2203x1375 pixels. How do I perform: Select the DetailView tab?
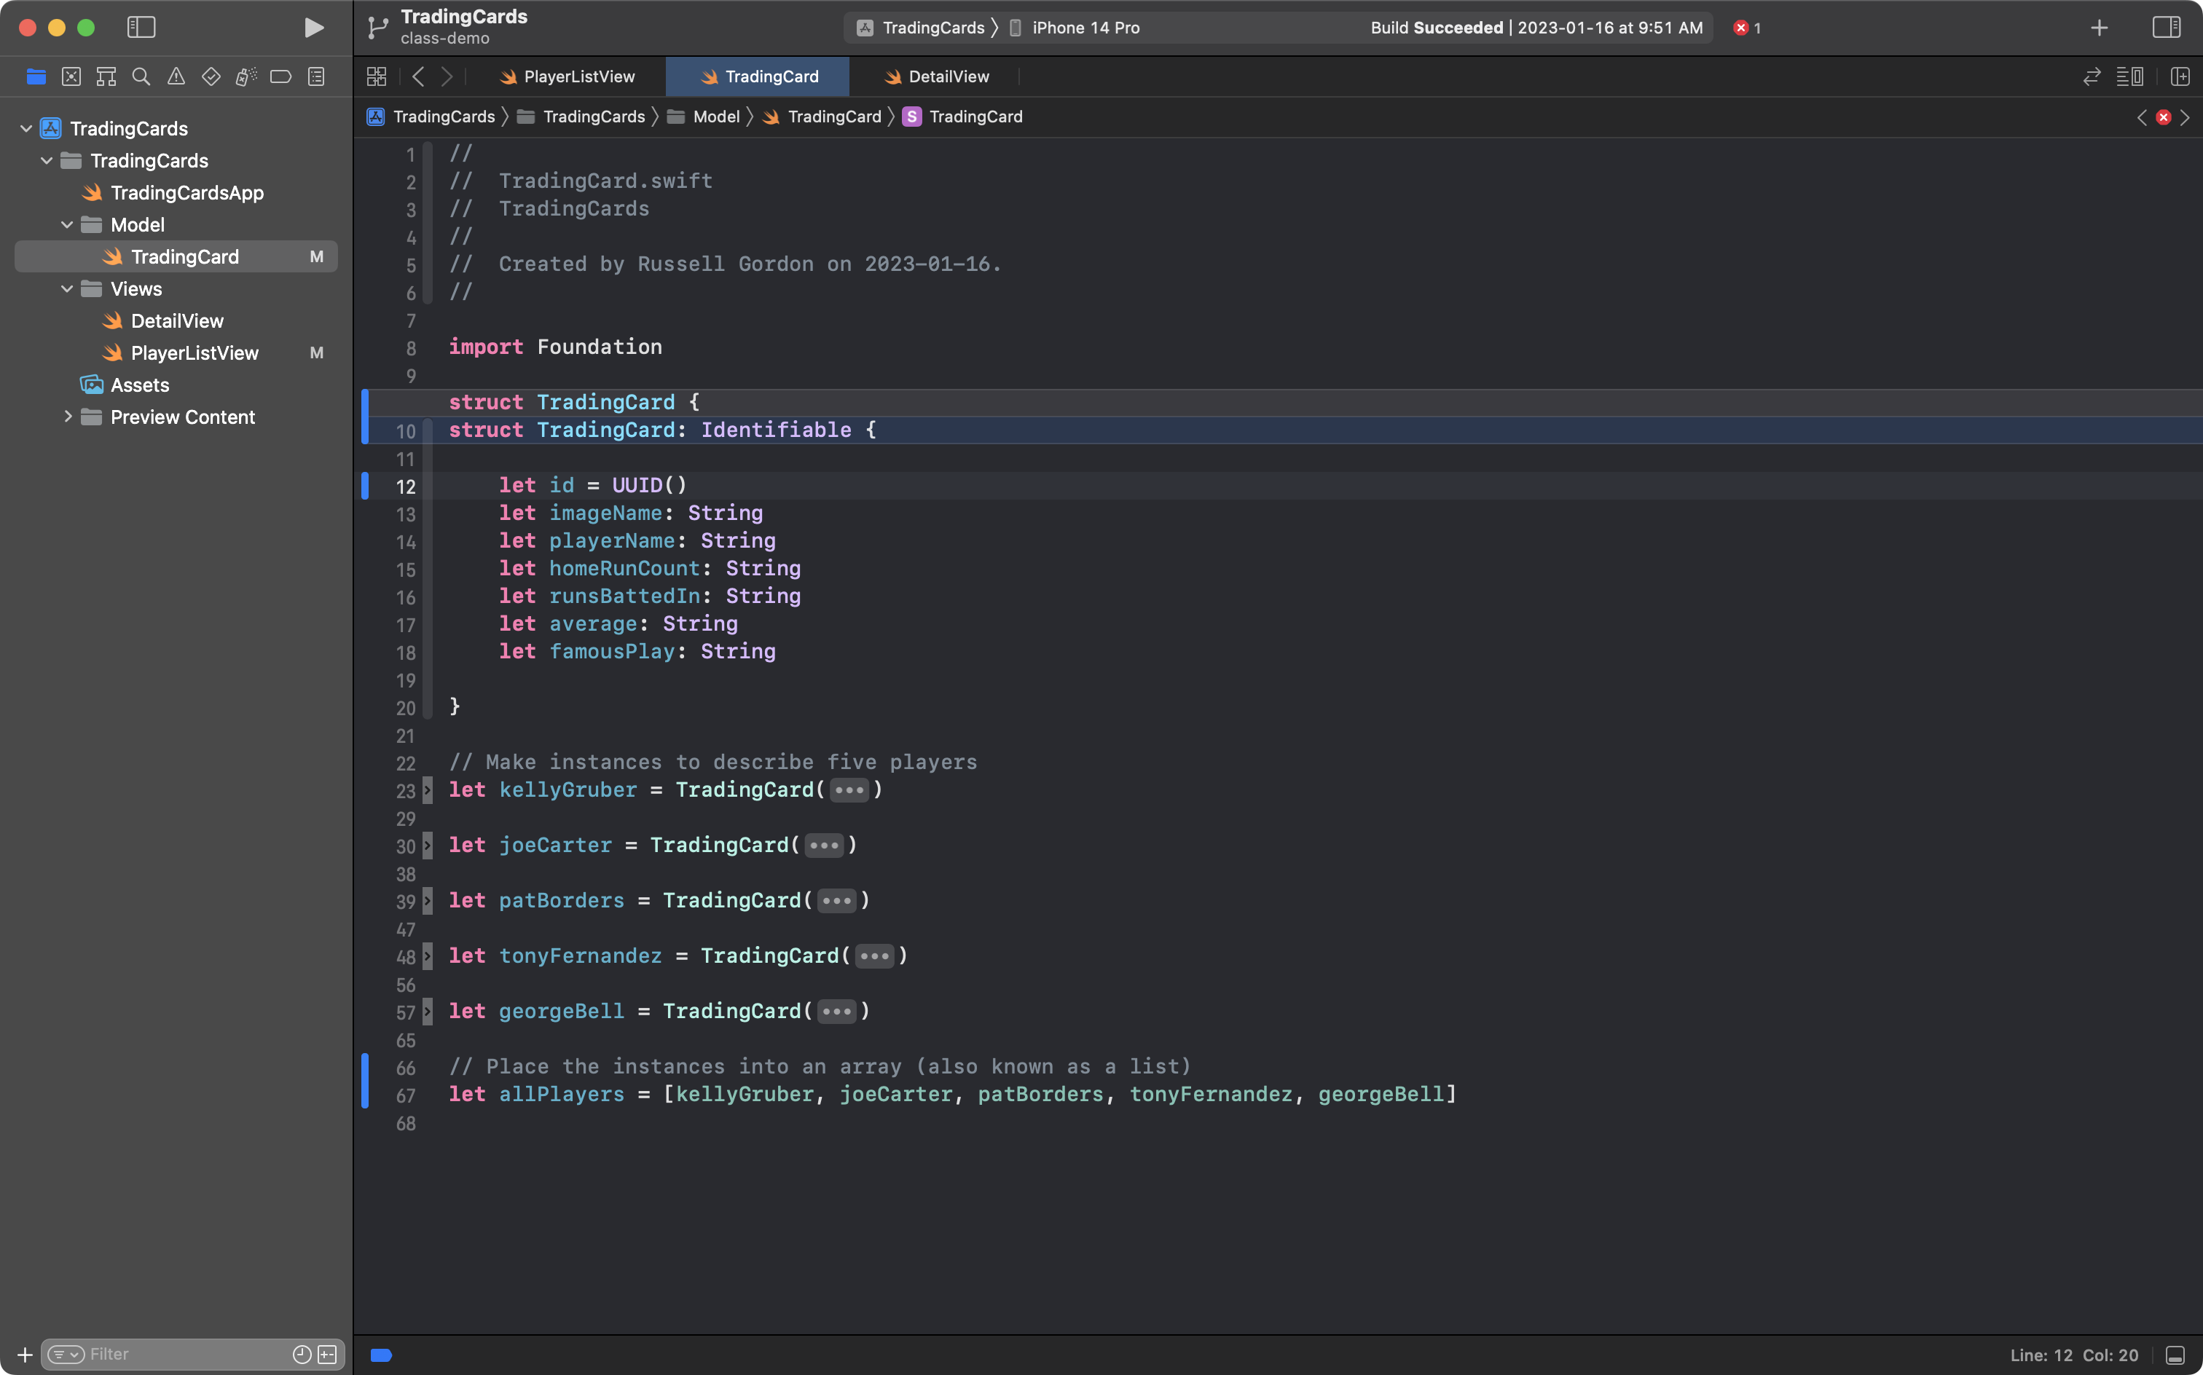pos(949,74)
